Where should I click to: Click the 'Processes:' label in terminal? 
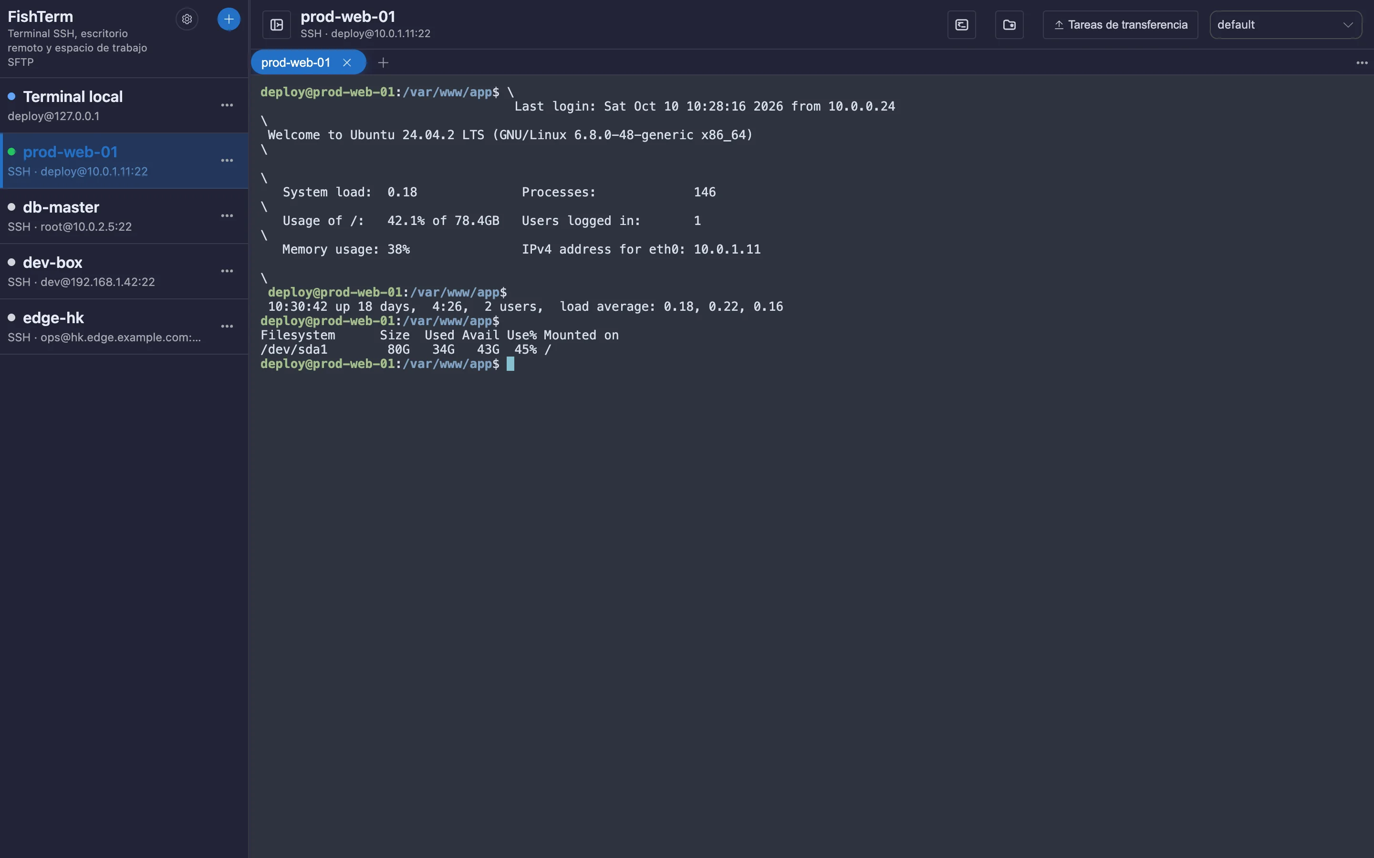(x=559, y=193)
